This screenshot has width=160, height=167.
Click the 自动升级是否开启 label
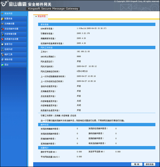tap(49, 86)
